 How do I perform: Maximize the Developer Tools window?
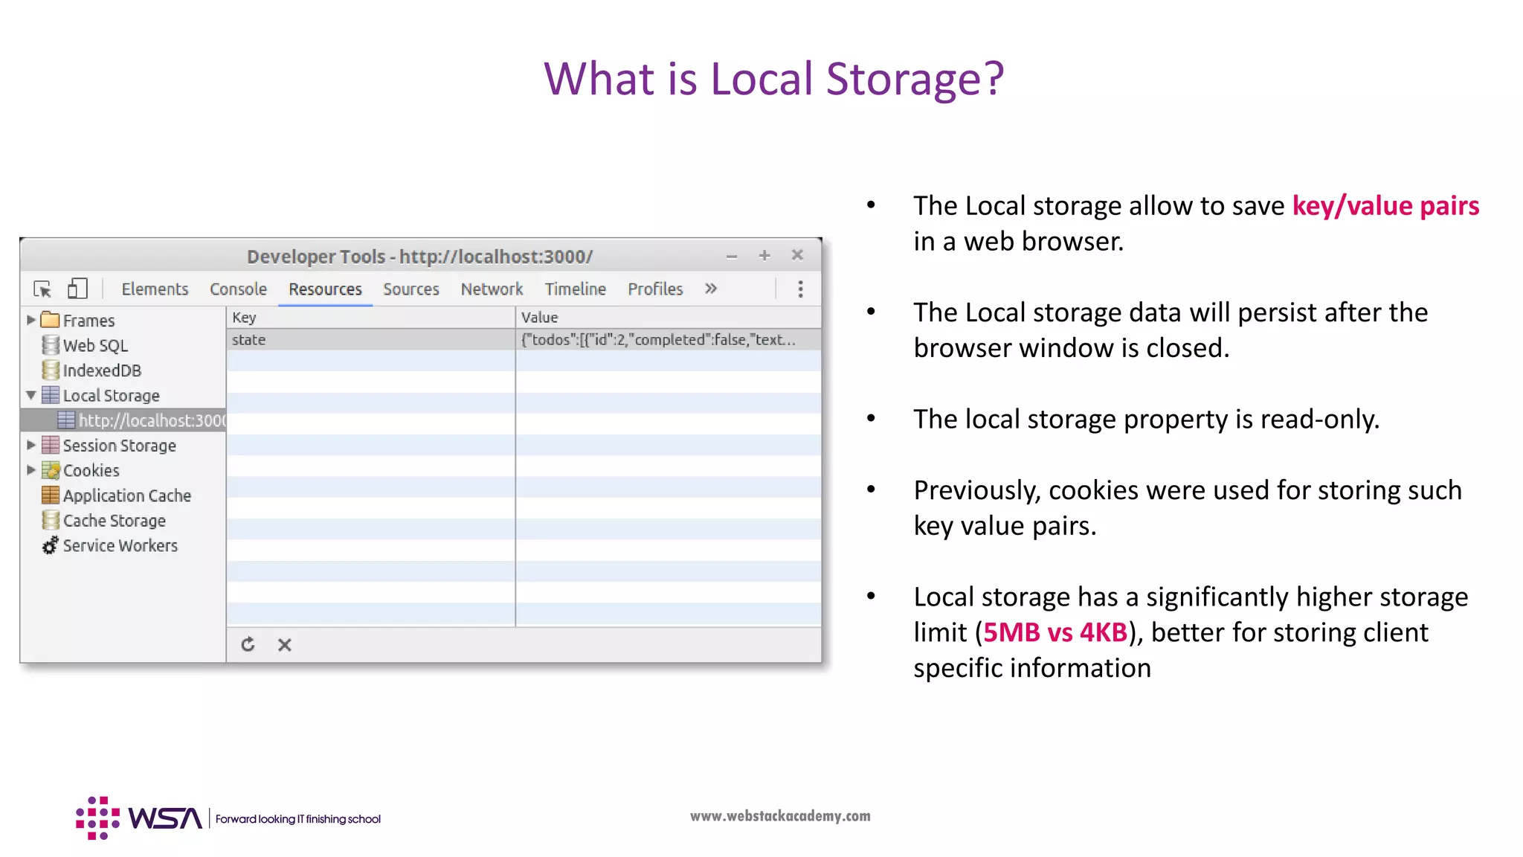click(x=764, y=255)
